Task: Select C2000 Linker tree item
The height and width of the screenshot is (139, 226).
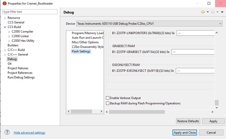Action: 20,36
